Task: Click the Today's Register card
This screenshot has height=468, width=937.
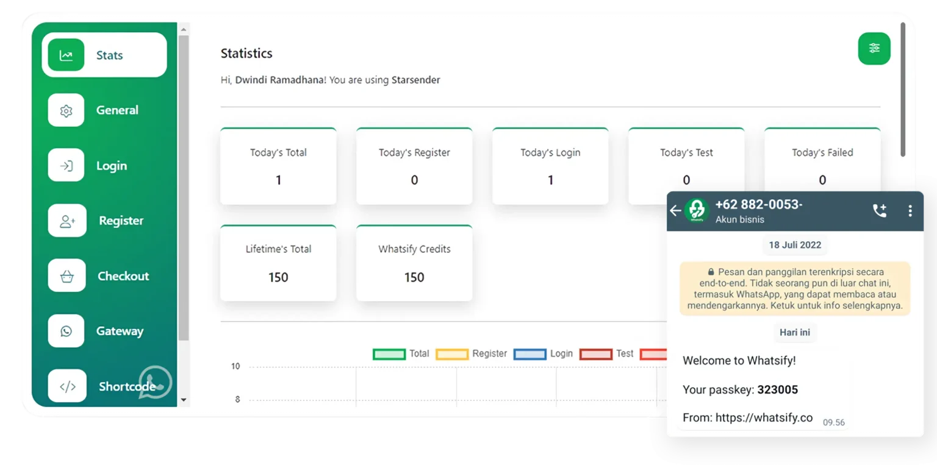Action: click(x=414, y=166)
